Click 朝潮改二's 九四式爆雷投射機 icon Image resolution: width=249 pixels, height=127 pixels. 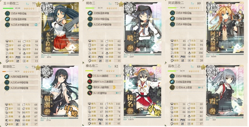[x=7, y=77]
